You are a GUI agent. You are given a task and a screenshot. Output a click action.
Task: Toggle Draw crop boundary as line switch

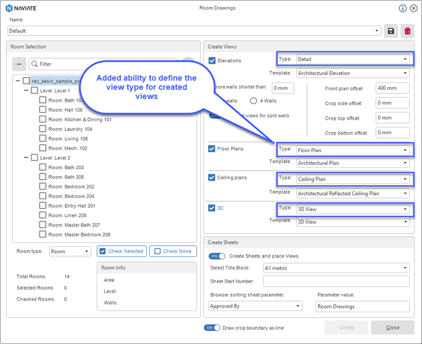point(212,328)
